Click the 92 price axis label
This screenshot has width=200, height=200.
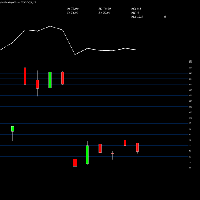pos(190,129)
